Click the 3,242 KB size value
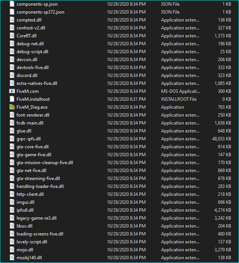Screen dimensions: 239x263 (223, 218)
